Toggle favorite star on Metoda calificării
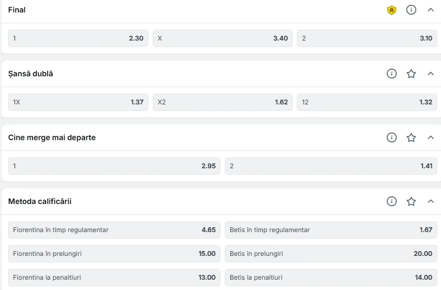Image resolution: width=441 pixels, height=290 pixels. tap(411, 201)
